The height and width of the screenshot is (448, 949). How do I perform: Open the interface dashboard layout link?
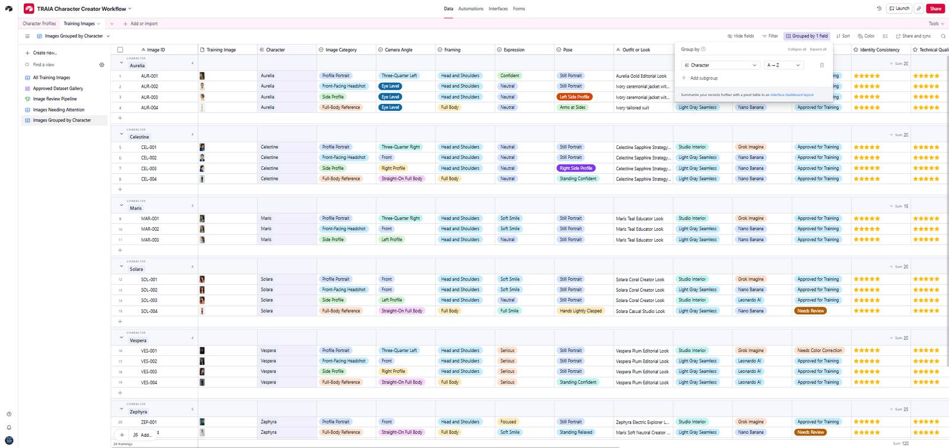[792, 95]
